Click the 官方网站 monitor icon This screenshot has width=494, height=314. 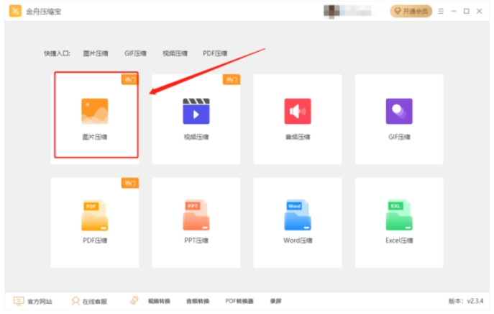tap(19, 301)
